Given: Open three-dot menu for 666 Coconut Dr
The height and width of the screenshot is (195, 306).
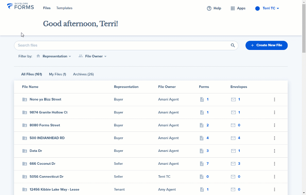Looking at the screenshot, I should (274, 164).
